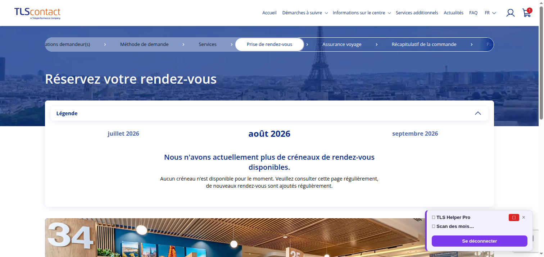Image resolution: width=544 pixels, height=257 pixels.
Task: Click the chevron after Récapitulatif de la commande
Action: point(471,45)
